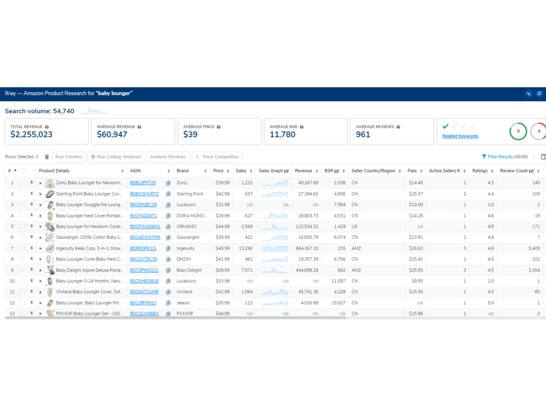The height and width of the screenshot is (409, 546).
Task: Select checkbox for row 11 Viviland
Action: 23,292
